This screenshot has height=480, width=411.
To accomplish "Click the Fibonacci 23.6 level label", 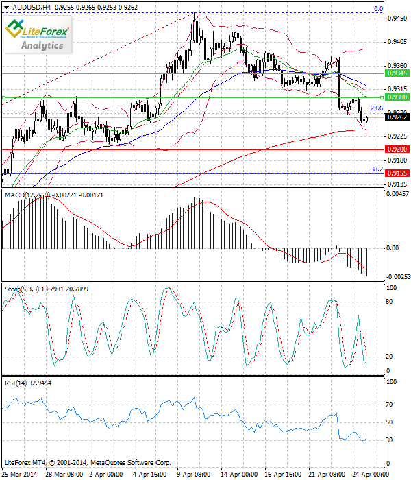I will tap(376, 108).
